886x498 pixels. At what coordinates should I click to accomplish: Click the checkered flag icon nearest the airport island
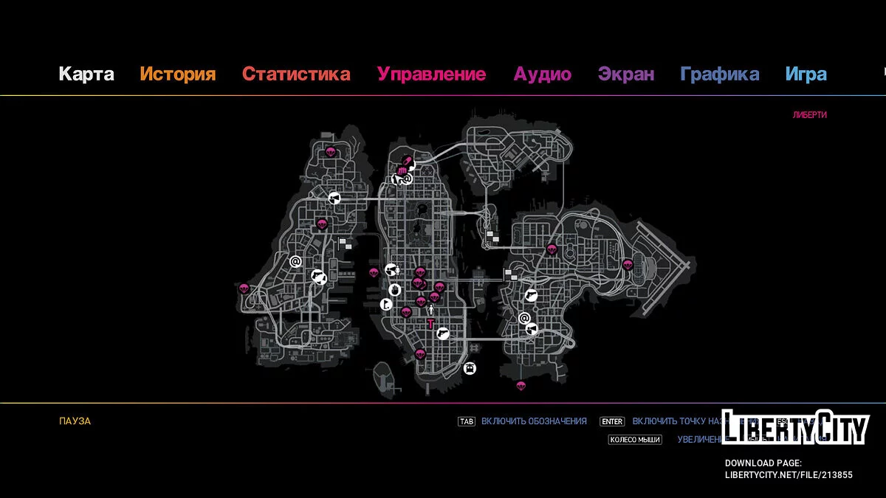(510, 274)
